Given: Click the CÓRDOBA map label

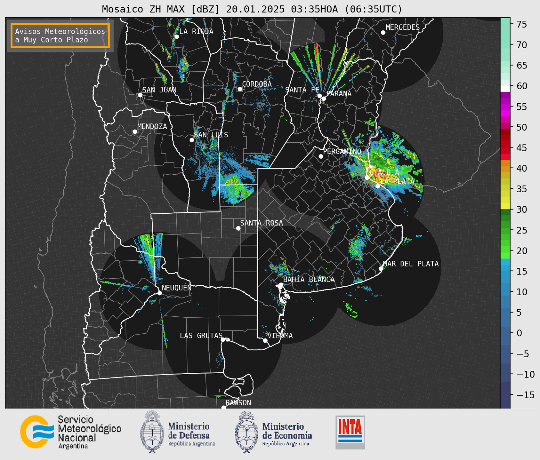Looking at the screenshot, I should click(257, 84).
